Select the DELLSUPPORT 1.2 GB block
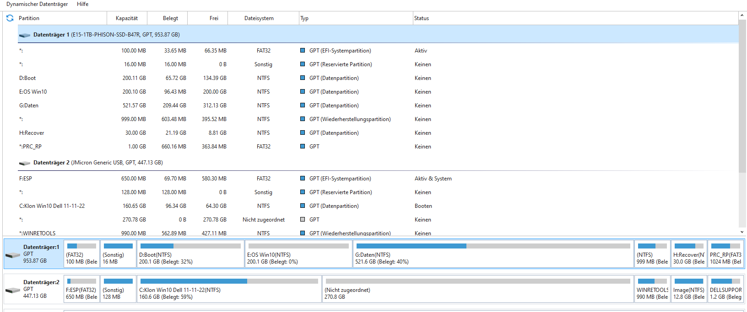747x312 pixels. (x=725, y=289)
